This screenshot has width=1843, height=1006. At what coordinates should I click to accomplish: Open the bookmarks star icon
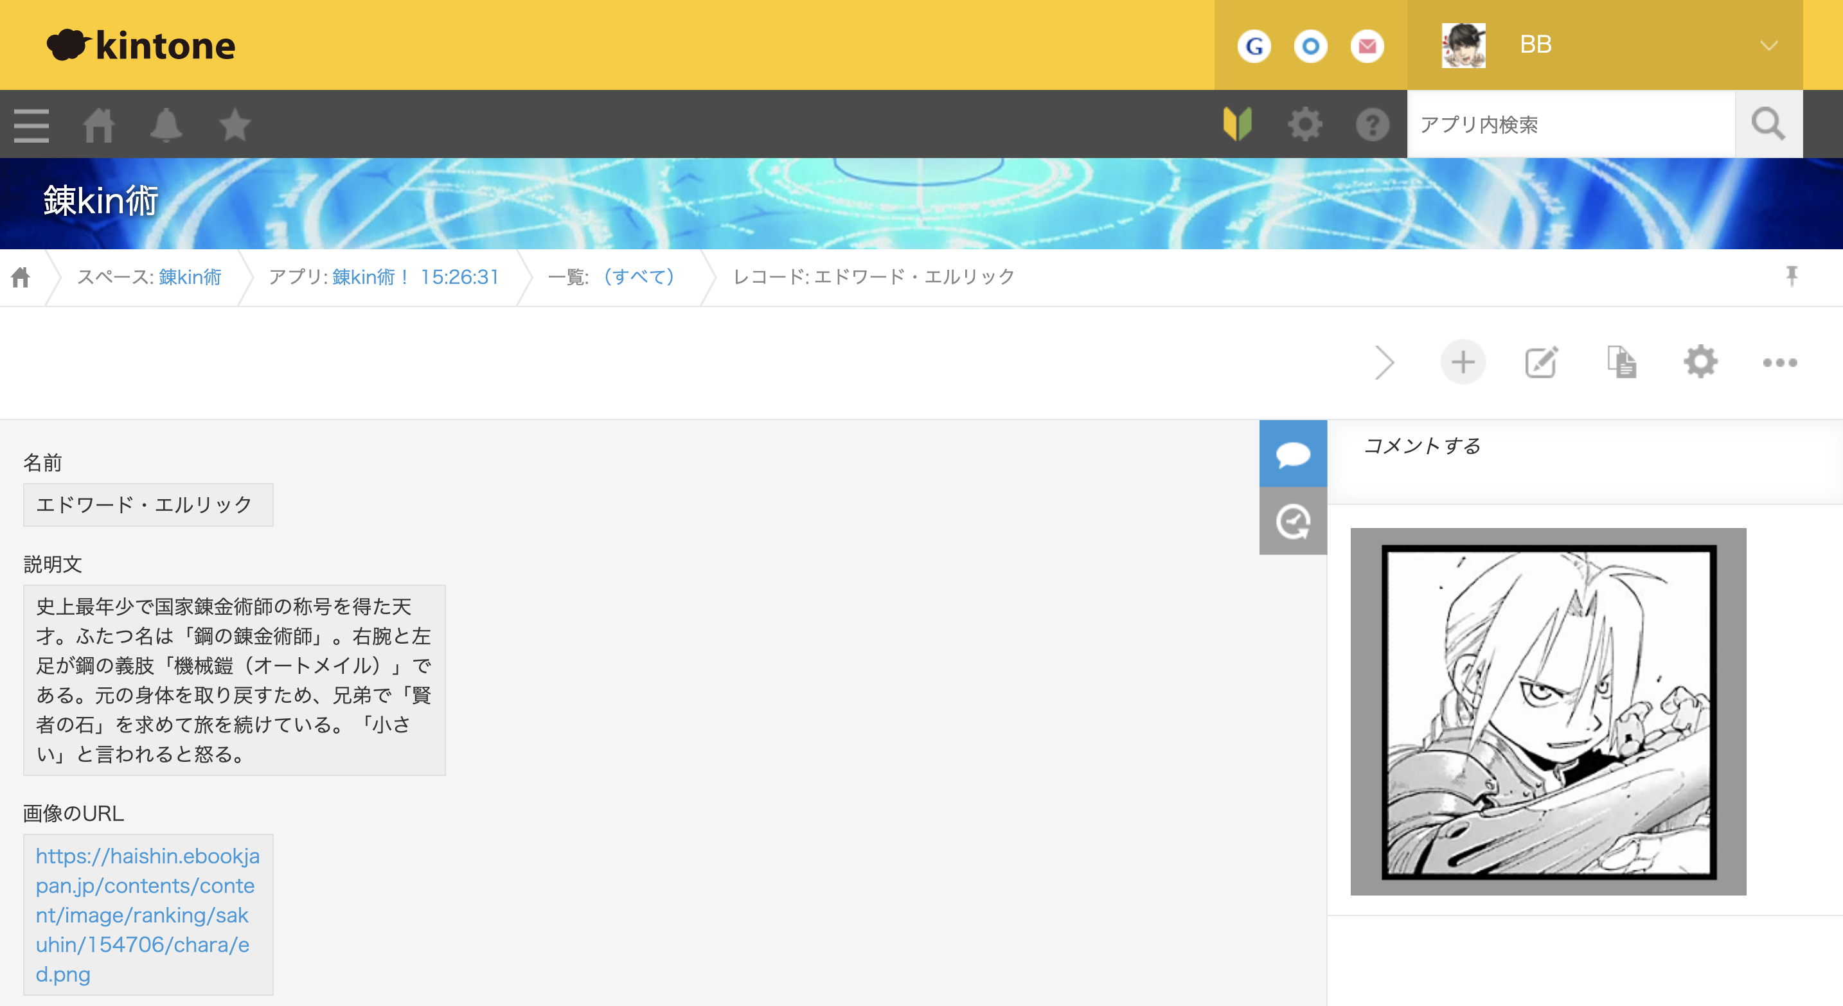[x=235, y=125]
